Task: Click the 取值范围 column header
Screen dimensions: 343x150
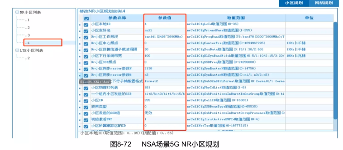Action: [236, 18]
